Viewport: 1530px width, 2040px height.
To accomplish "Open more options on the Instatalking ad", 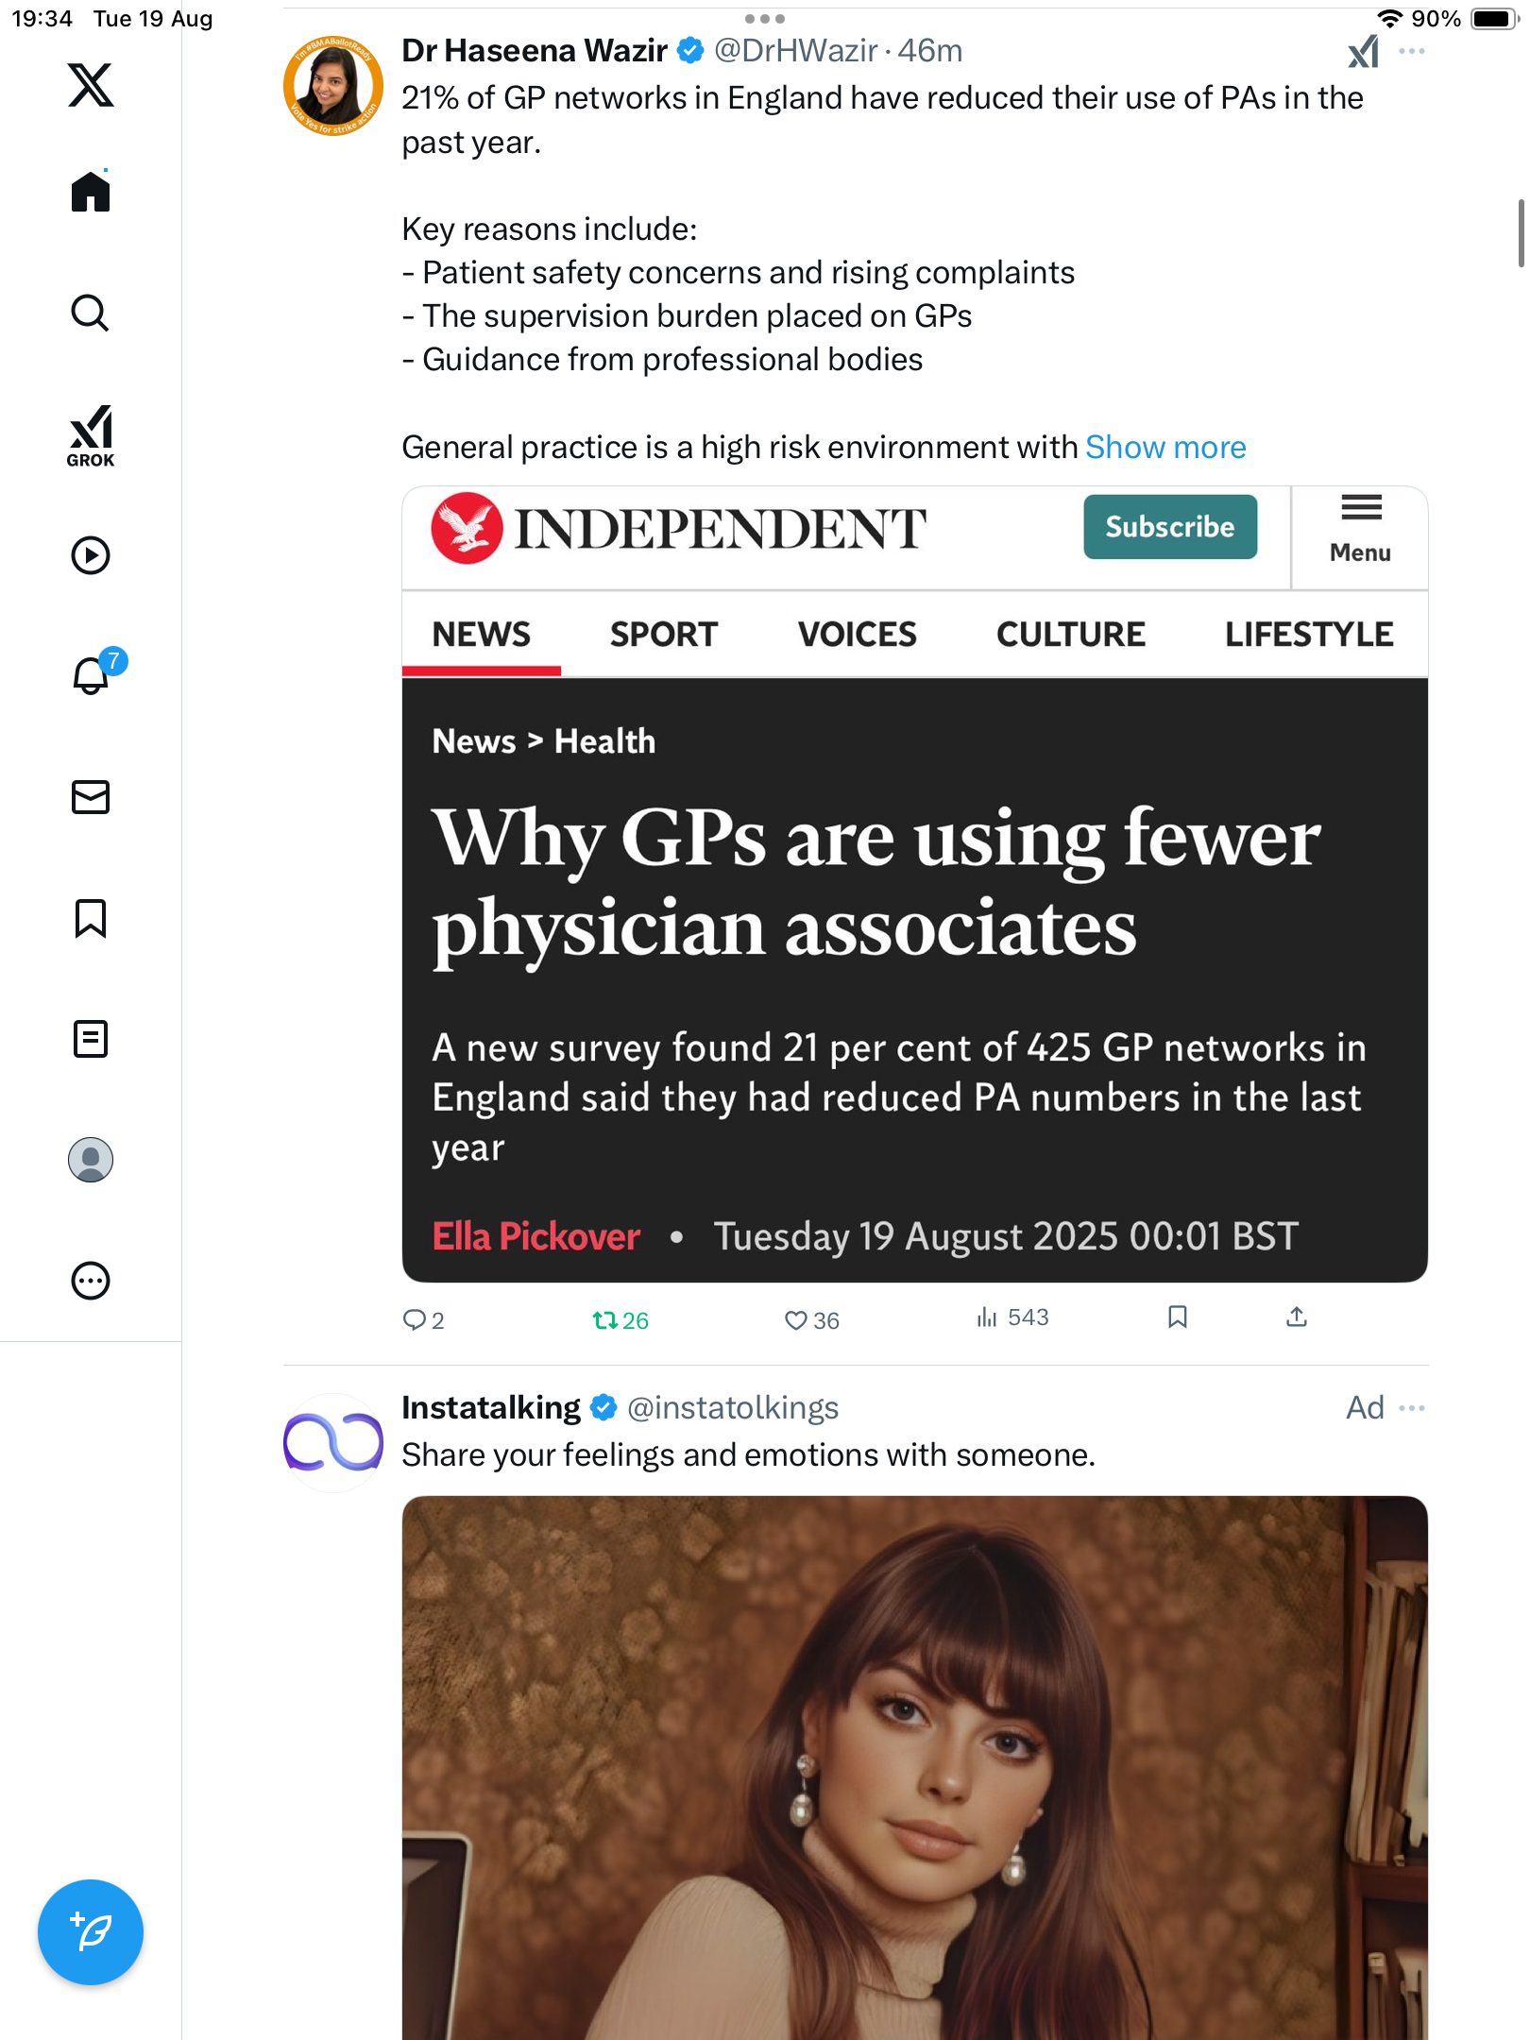I will pyautogui.click(x=1412, y=1408).
